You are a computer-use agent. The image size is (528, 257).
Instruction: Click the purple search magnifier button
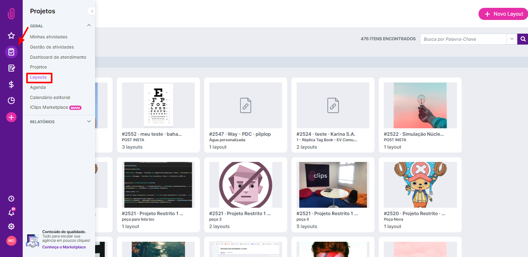[523, 39]
